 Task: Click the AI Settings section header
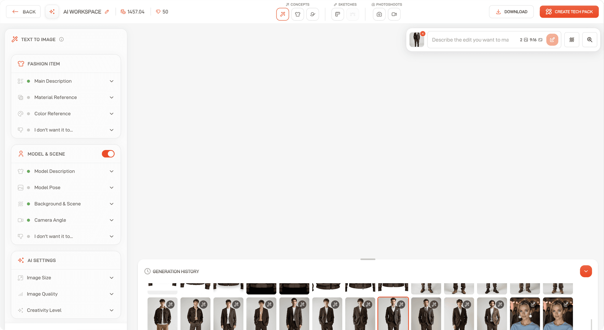66,260
